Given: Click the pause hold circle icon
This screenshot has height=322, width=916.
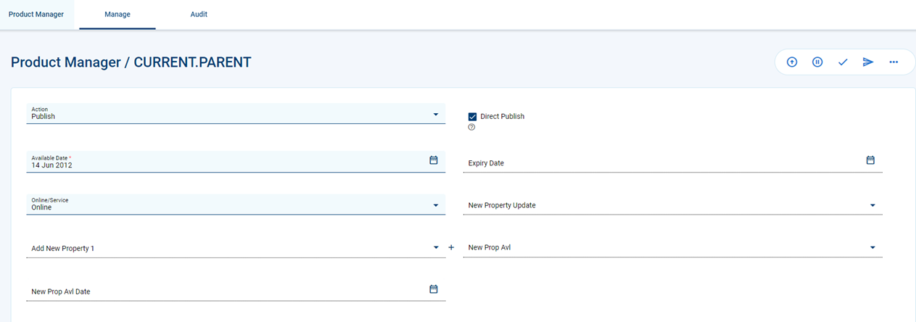Looking at the screenshot, I should [x=817, y=62].
